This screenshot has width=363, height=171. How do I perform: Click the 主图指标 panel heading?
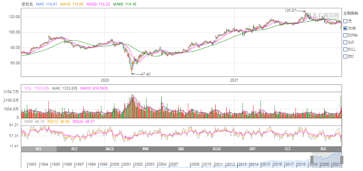(x=351, y=13)
